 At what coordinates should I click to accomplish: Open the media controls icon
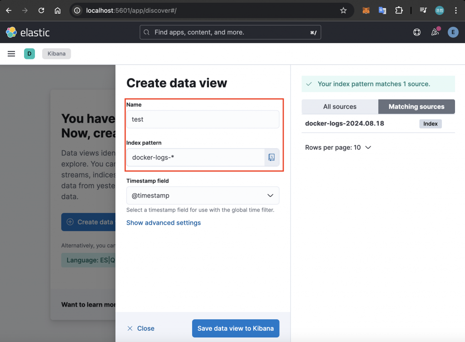(423, 11)
